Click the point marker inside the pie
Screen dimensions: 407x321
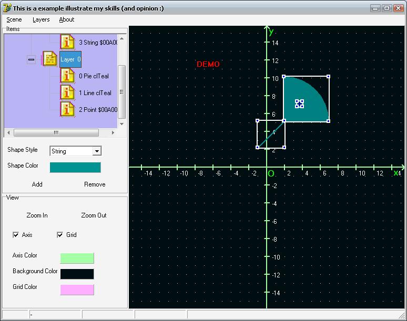(299, 103)
